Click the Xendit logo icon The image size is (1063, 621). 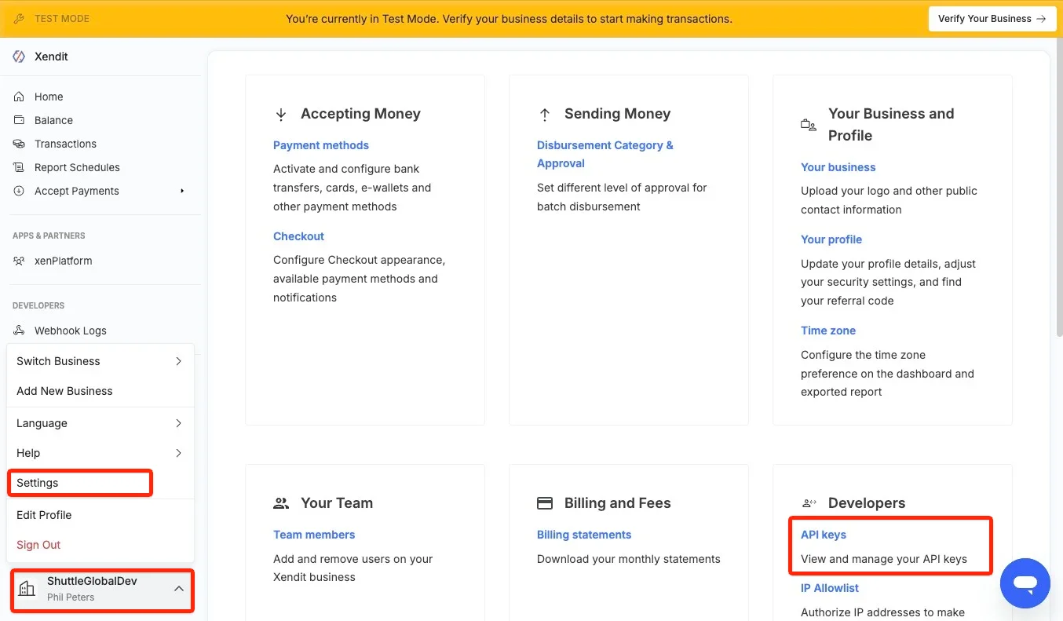pyautogui.click(x=20, y=57)
